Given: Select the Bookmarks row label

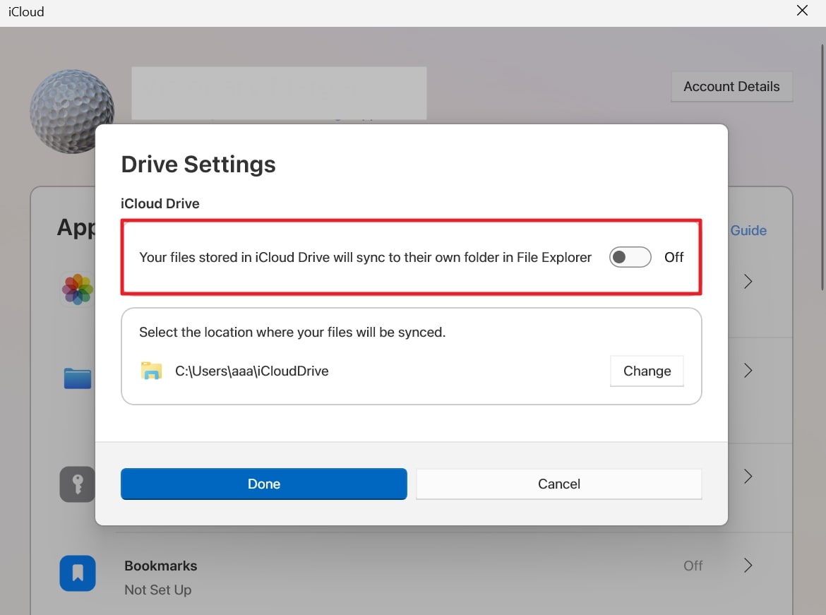Looking at the screenshot, I should (161, 566).
